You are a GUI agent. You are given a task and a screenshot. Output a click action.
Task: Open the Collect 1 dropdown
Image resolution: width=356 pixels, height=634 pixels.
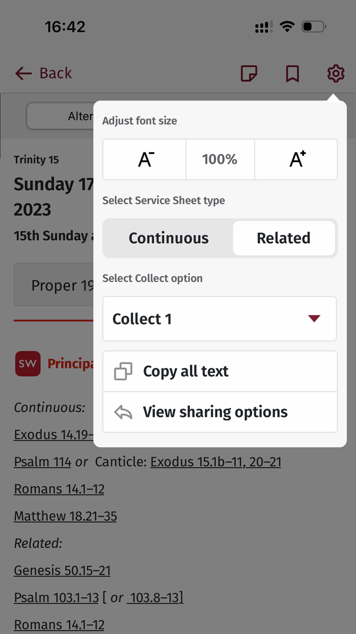point(219,318)
